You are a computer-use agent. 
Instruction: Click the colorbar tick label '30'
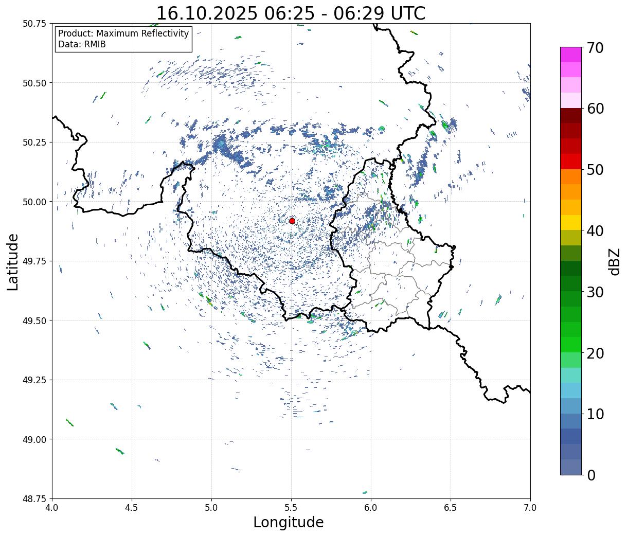[x=595, y=292]
